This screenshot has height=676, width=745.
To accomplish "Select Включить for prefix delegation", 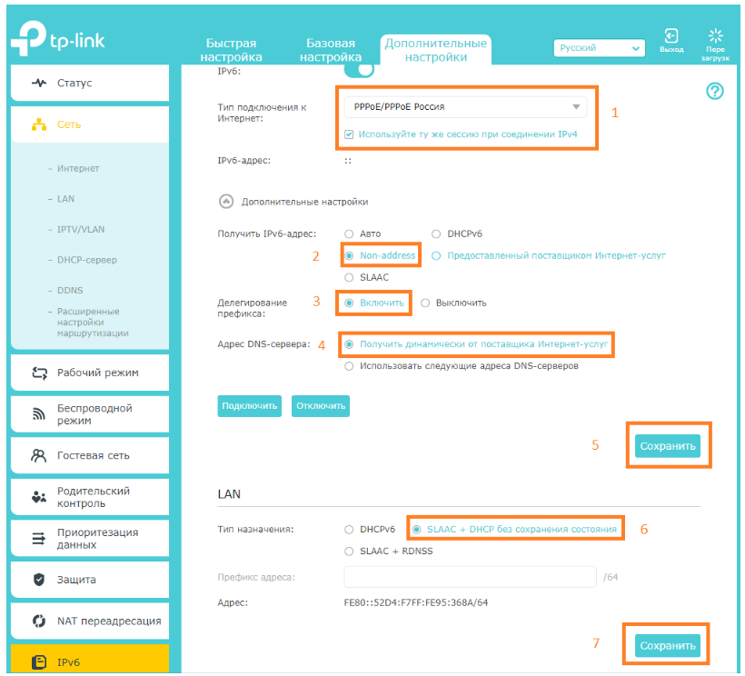I will (349, 303).
